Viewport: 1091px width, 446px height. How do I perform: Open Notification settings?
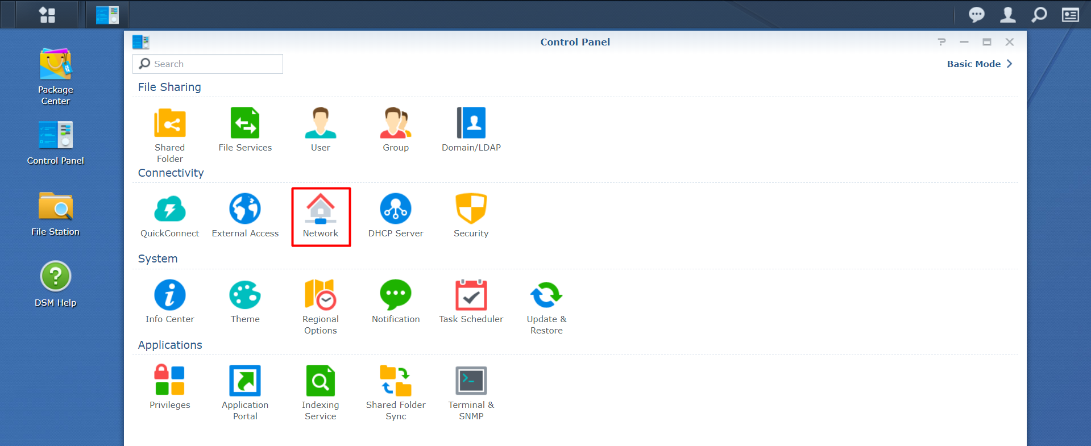coord(396,302)
